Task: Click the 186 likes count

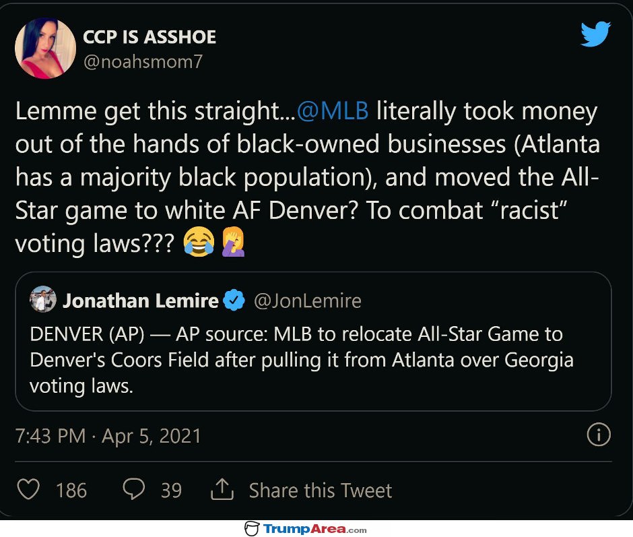Action: (71, 491)
